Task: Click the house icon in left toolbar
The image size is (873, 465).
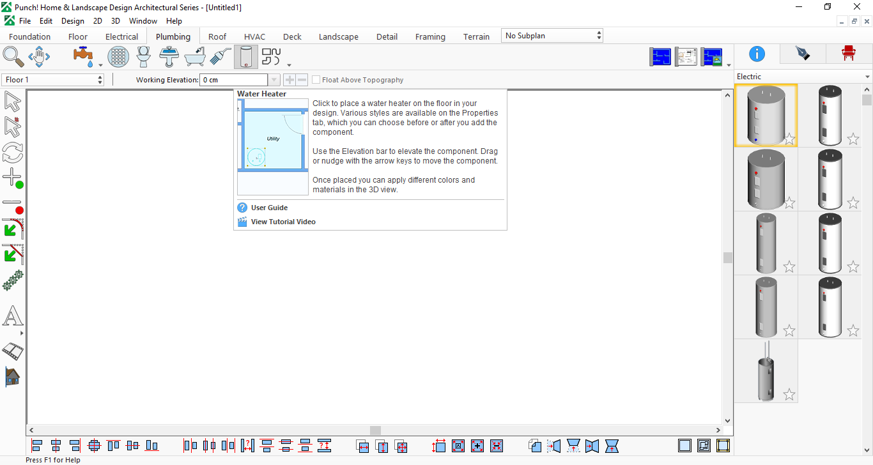Action: click(12, 376)
